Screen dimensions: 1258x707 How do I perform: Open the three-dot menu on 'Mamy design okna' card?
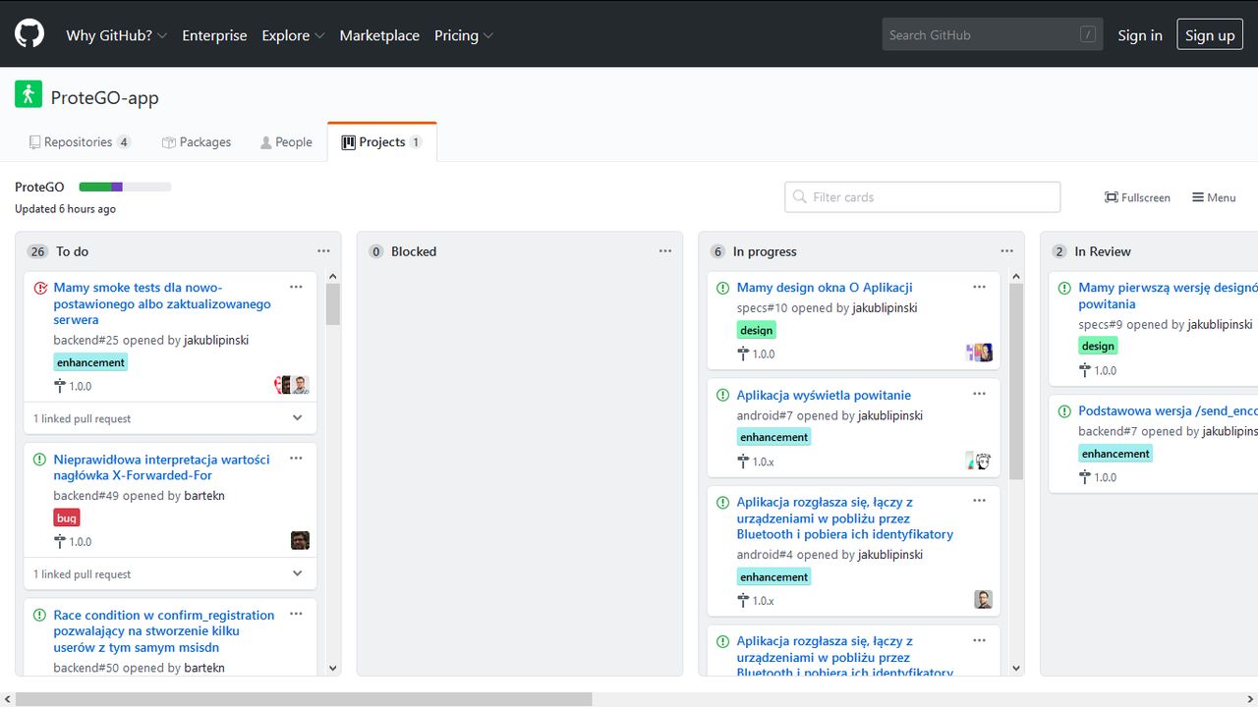(x=979, y=287)
